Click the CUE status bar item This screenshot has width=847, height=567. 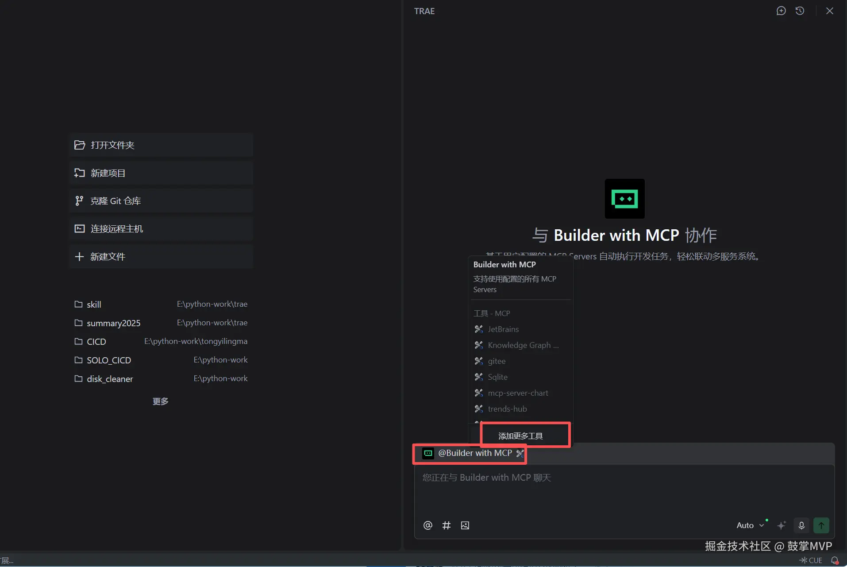811,560
